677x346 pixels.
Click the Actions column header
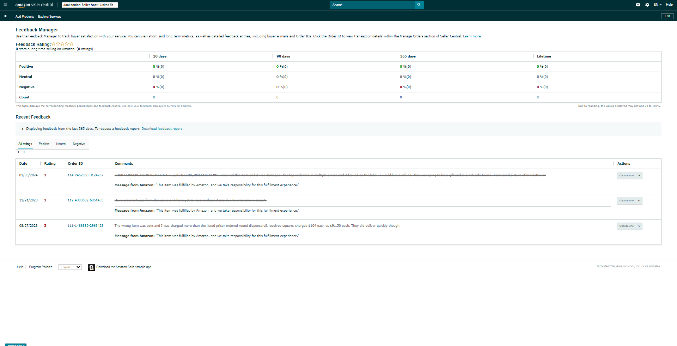coord(624,164)
